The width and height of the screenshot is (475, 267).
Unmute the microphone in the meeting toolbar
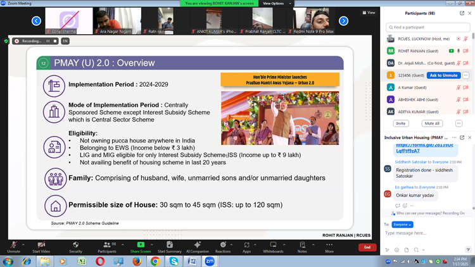pos(14,247)
